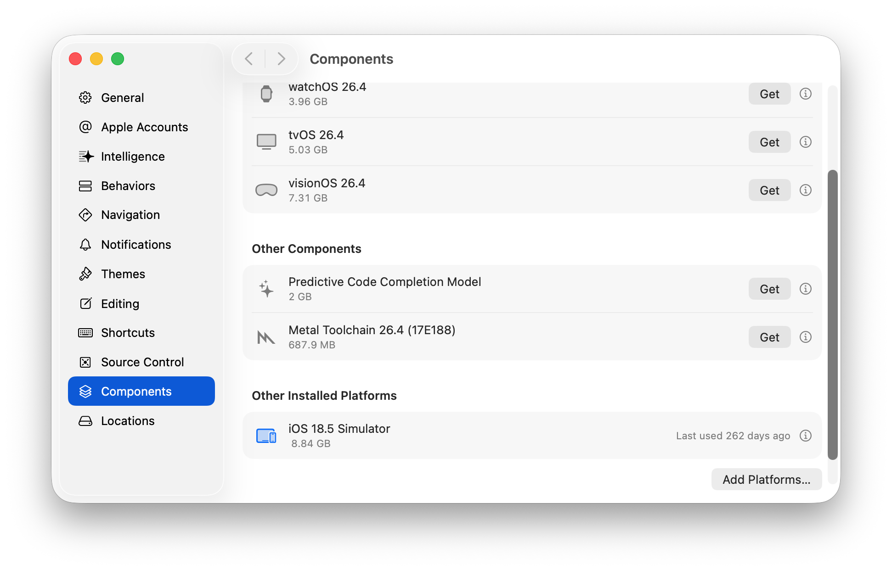Switch to Source Control settings
Viewport: 892px width, 571px height.
coord(142,362)
